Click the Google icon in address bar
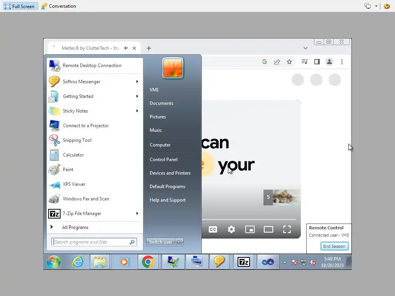395x296 pixels. pyautogui.click(x=265, y=62)
